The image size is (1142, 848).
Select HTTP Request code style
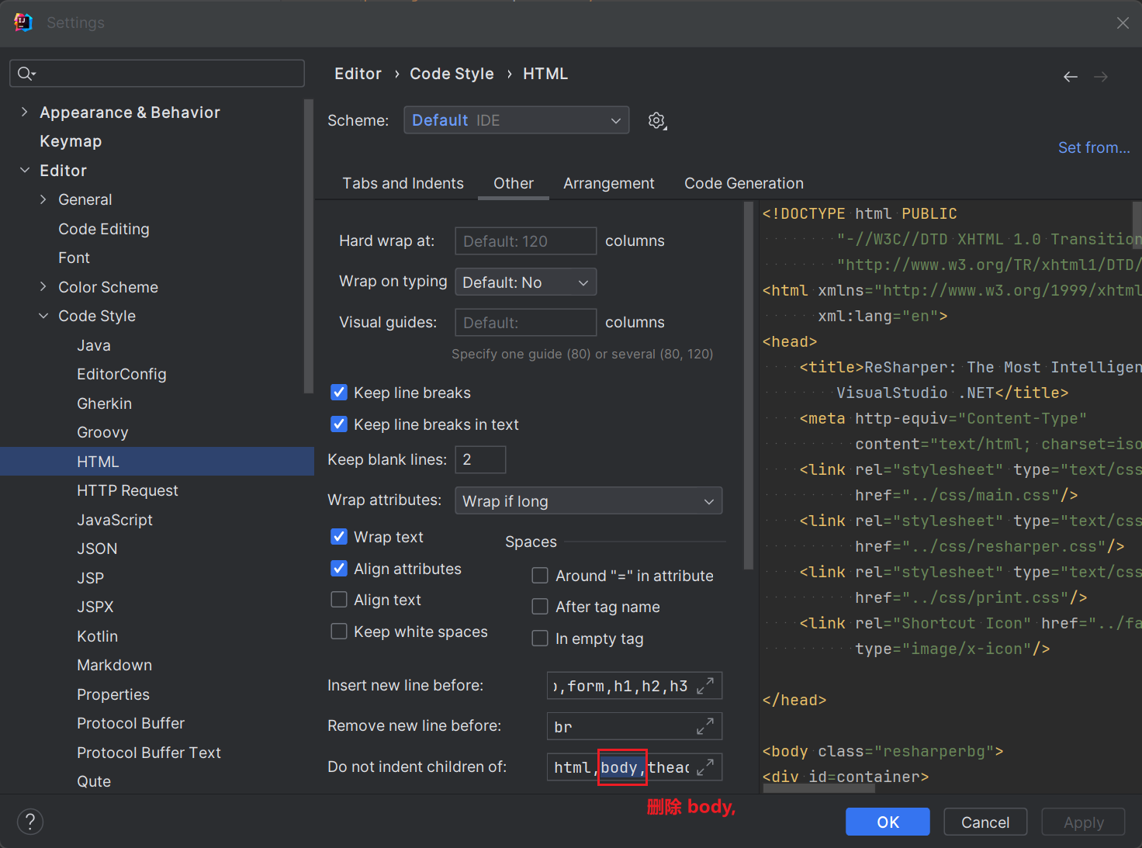[127, 490]
